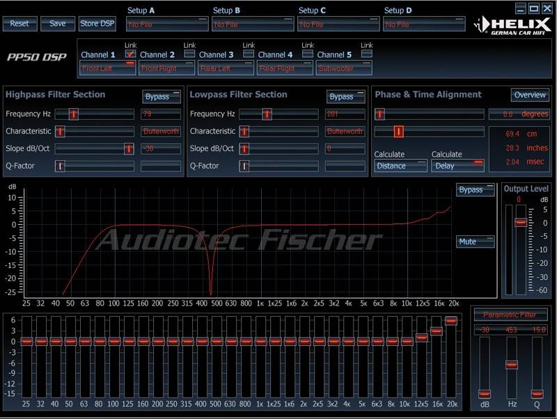Click the 4k equalizer band fader
This screenshot has width=557, height=419.
(x=349, y=342)
